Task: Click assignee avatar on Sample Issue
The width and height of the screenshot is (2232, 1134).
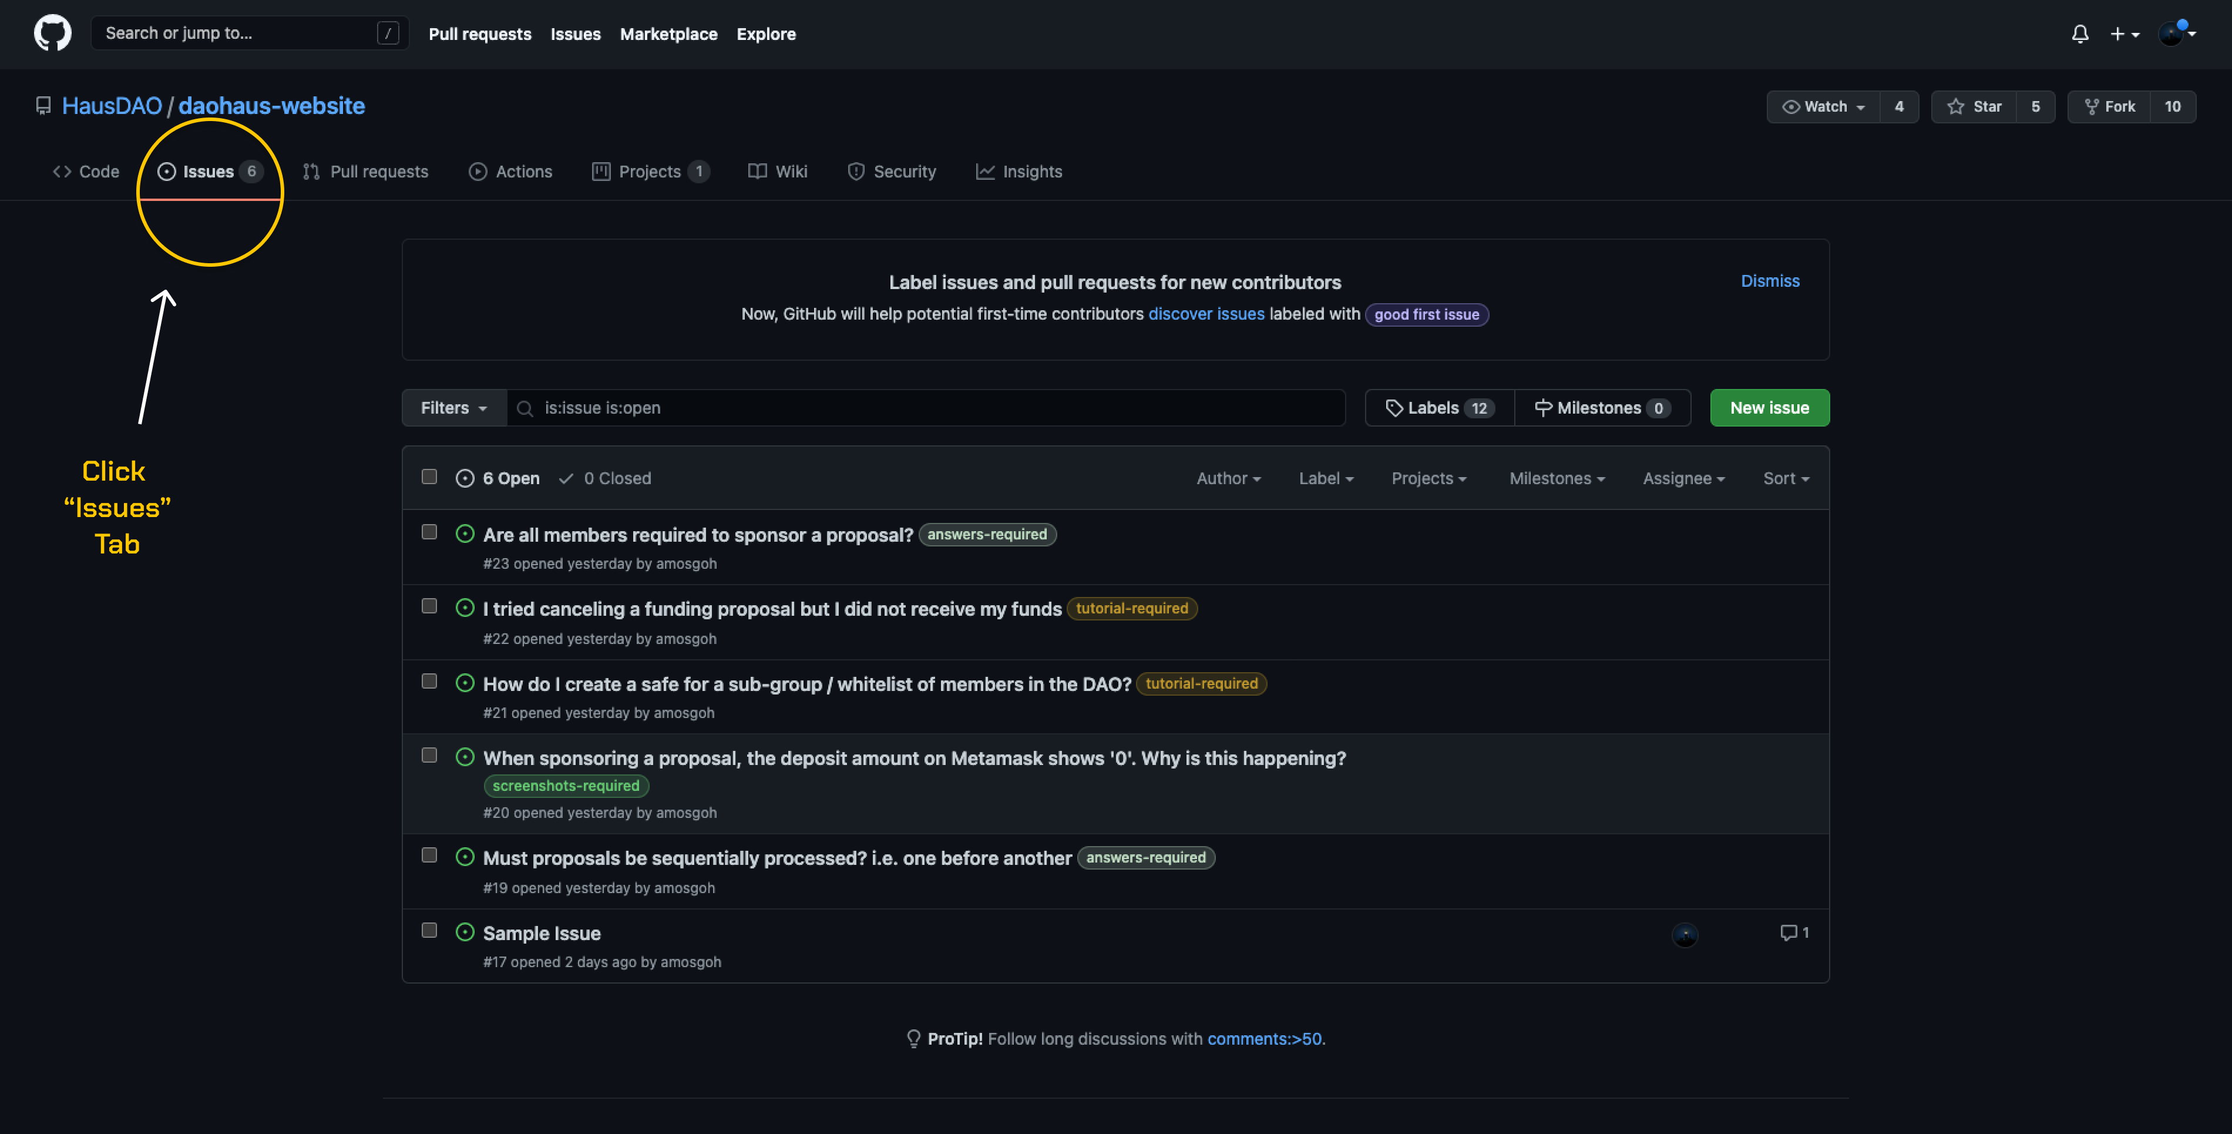Action: click(x=1685, y=935)
